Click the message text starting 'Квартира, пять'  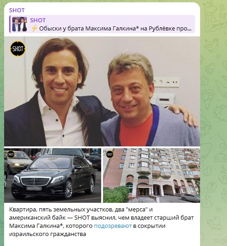(102, 222)
